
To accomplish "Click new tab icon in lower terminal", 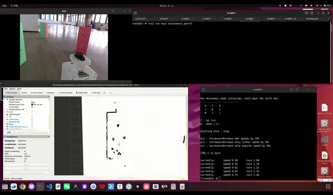I will [x=203, y=89].
